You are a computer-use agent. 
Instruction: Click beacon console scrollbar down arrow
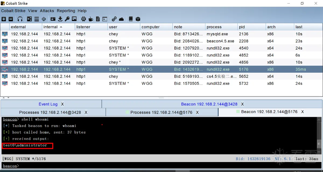[x=319, y=152]
